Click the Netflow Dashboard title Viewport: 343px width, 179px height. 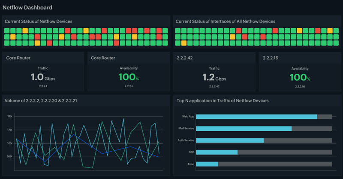pos(27,8)
